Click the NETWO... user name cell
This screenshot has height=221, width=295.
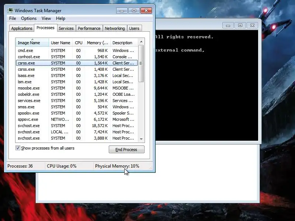(x=60, y=119)
